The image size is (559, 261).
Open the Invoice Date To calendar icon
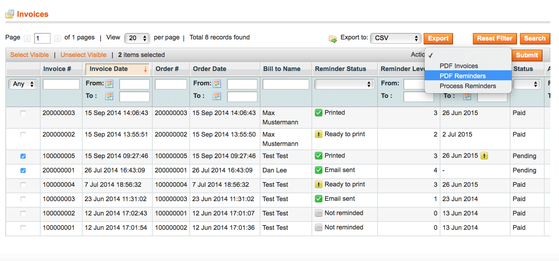point(109,96)
